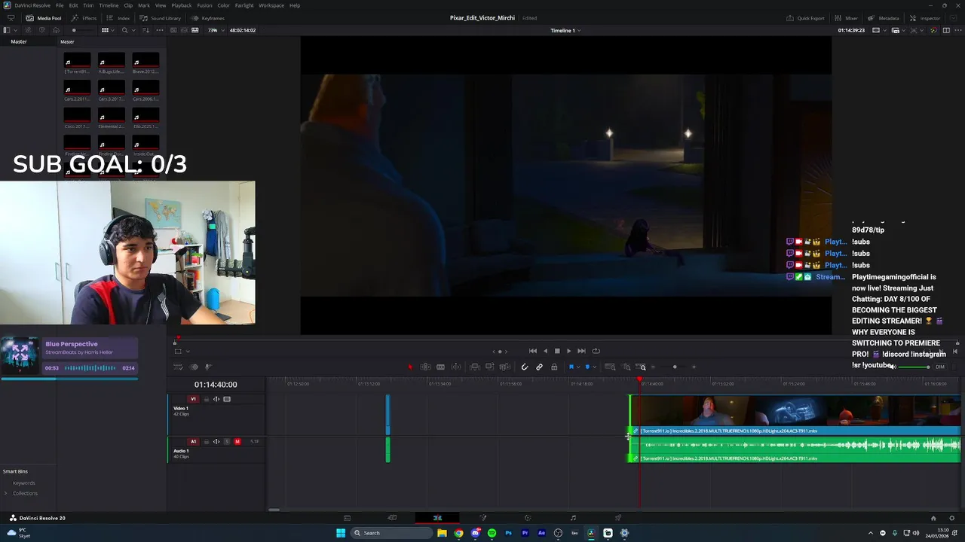Toggle linked selection chain icon
The height and width of the screenshot is (542, 965).
[539, 367]
